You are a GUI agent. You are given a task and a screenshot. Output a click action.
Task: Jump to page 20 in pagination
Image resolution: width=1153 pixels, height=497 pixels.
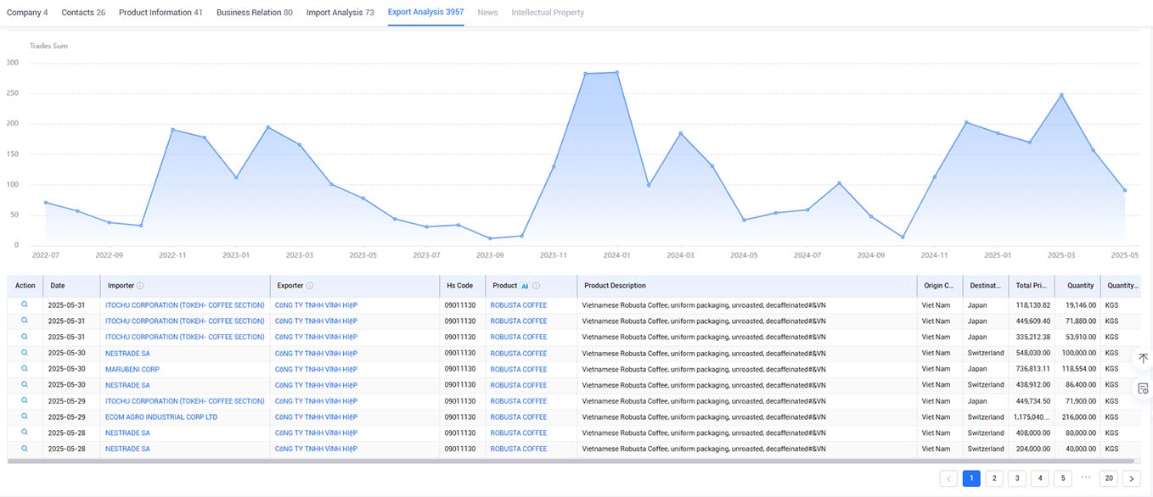pyautogui.click(x=1108, y=478)
